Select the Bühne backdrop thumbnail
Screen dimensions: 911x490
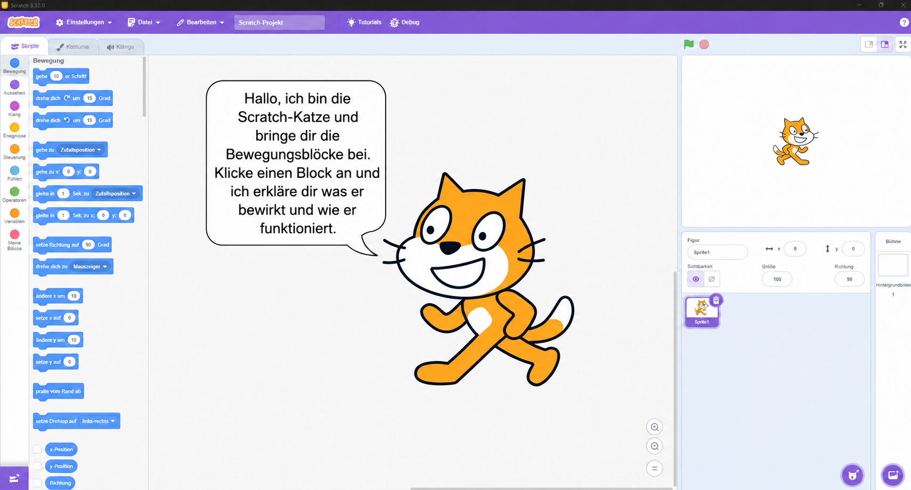click(x=893, y=265)
